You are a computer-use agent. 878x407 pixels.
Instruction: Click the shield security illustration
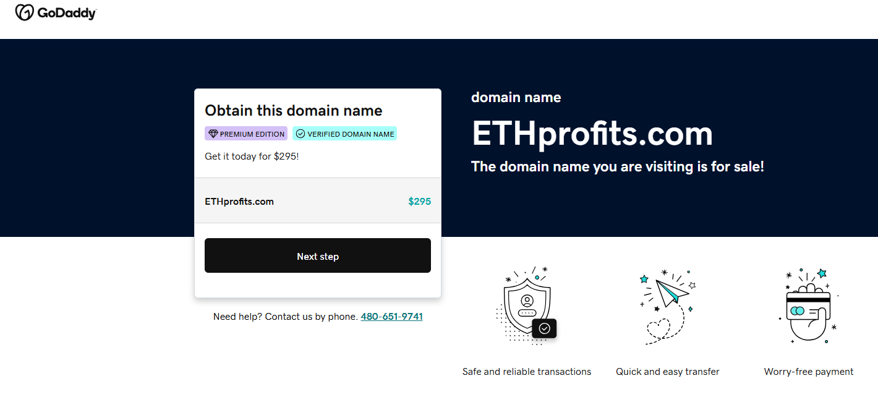tap(526, 305)
